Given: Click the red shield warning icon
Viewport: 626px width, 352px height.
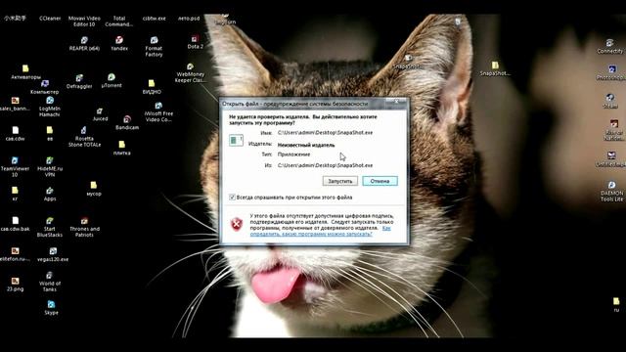Looking at the screenshot, I should [237, 224].
